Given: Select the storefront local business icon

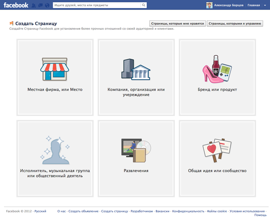Looking at the screenshot, I should tap(55, 69).
